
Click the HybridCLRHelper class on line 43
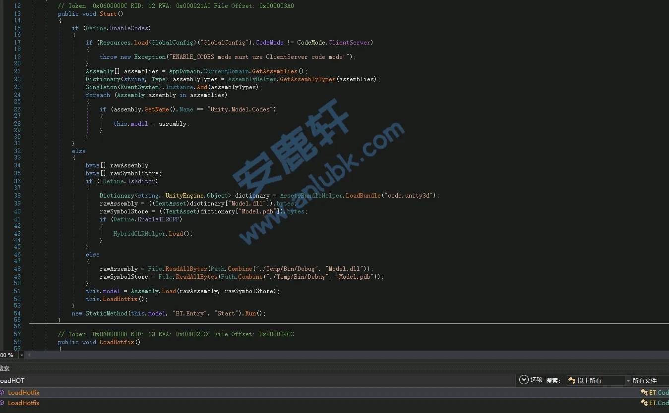pos(139,234)
